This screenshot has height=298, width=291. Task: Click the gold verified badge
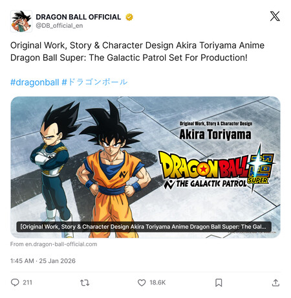point(129,17)
